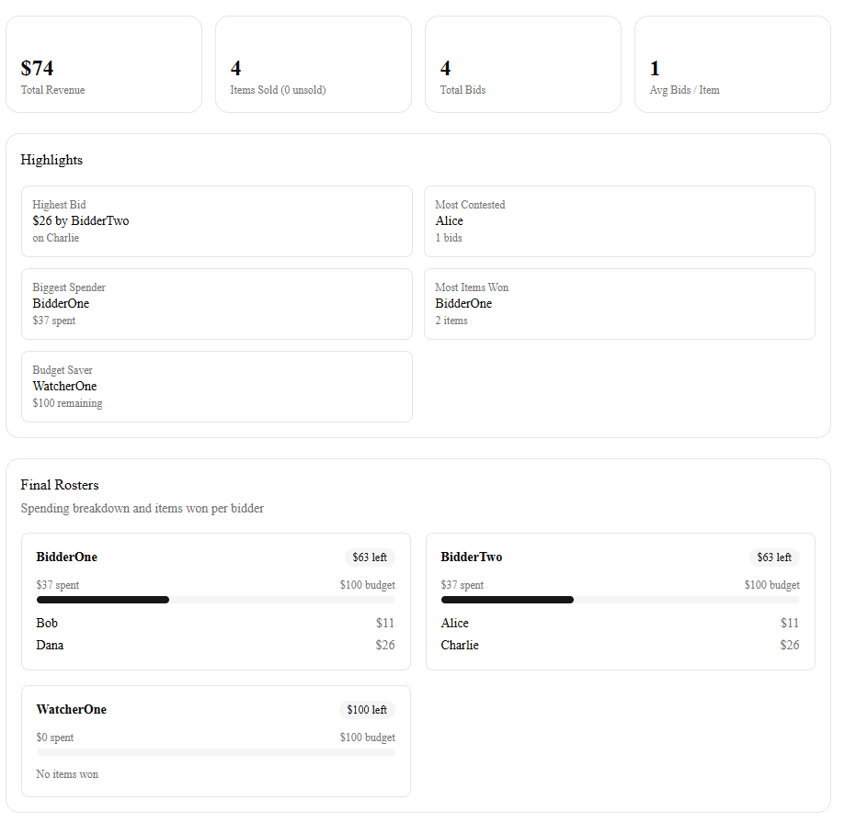Select BidderTwo's roster header

coord(471,557)
